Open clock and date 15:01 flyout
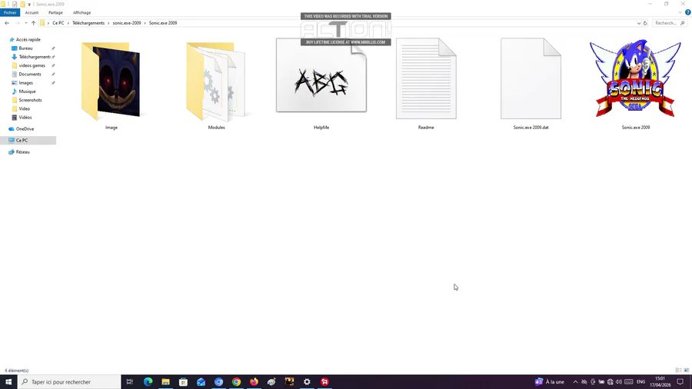The width and height of the screenshot is (692, 389). coord(660,382)
